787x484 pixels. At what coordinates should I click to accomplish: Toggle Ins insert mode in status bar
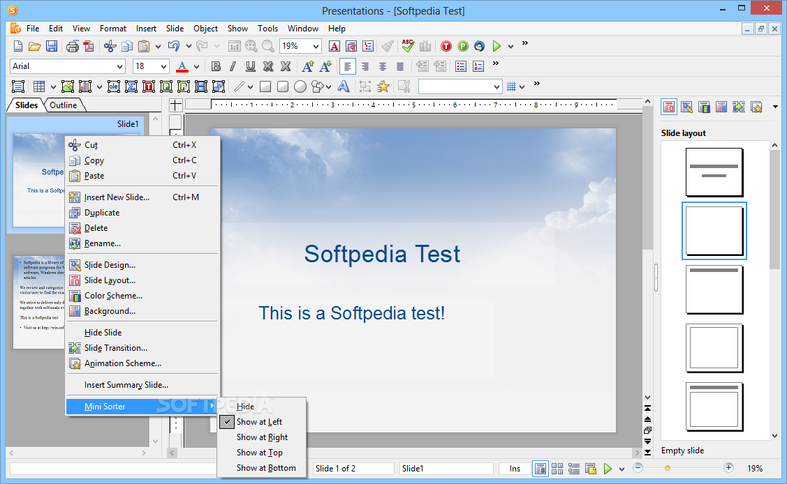point(515,469)
